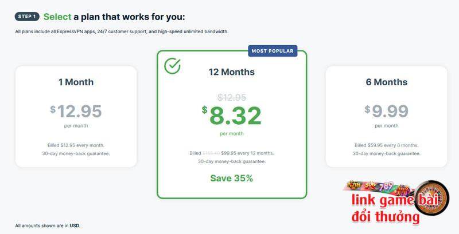The image size is (459, 234).
Task: Click the 6 Months heading
Action: click(386, 82)
